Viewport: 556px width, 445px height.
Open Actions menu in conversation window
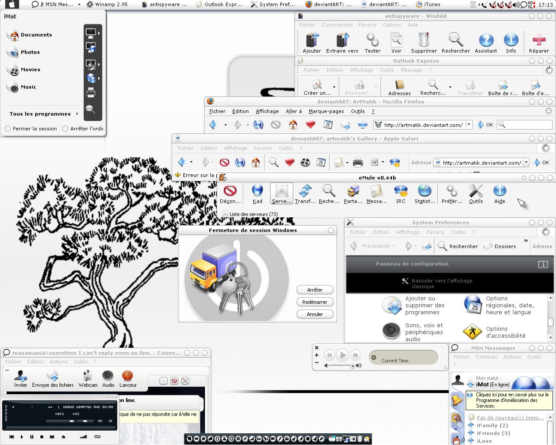coord(59,362)
